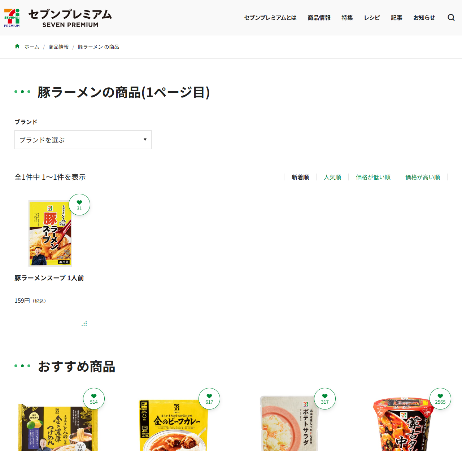Open 記事 in the top navigation
This screenshot has height=451, width=462.
[397, 18]
